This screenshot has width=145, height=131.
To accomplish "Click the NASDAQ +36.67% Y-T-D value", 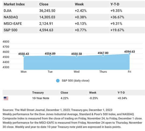I will click(117, 17).
